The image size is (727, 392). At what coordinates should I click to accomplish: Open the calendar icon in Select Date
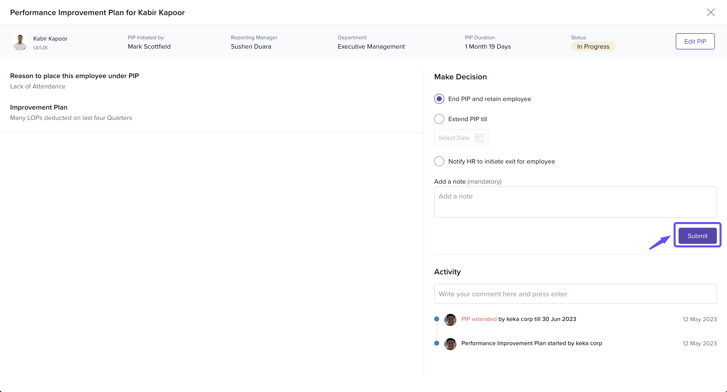click(x=479, y=138)
